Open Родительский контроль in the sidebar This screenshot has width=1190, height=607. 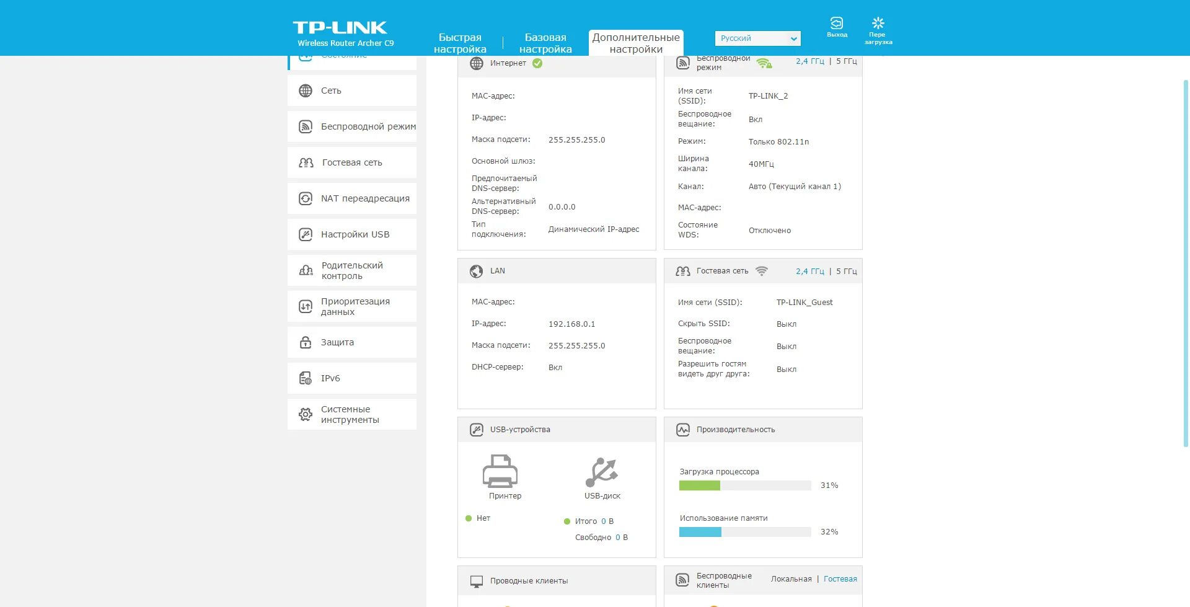coord(352,270)
